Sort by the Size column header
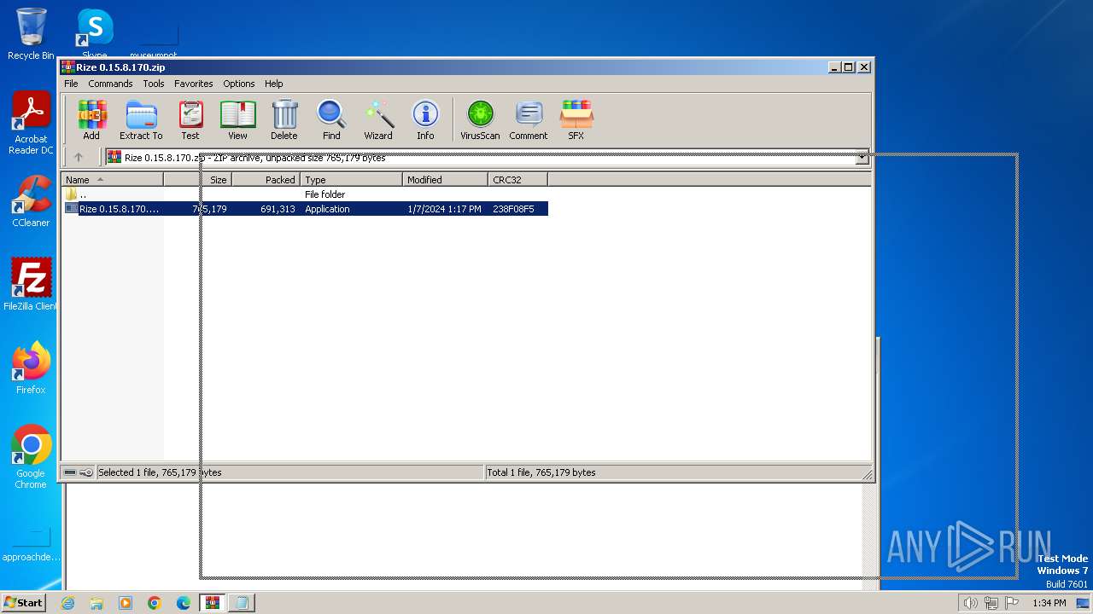Image resolution: width=1093 pixels, height=614 pixels. 197,180
